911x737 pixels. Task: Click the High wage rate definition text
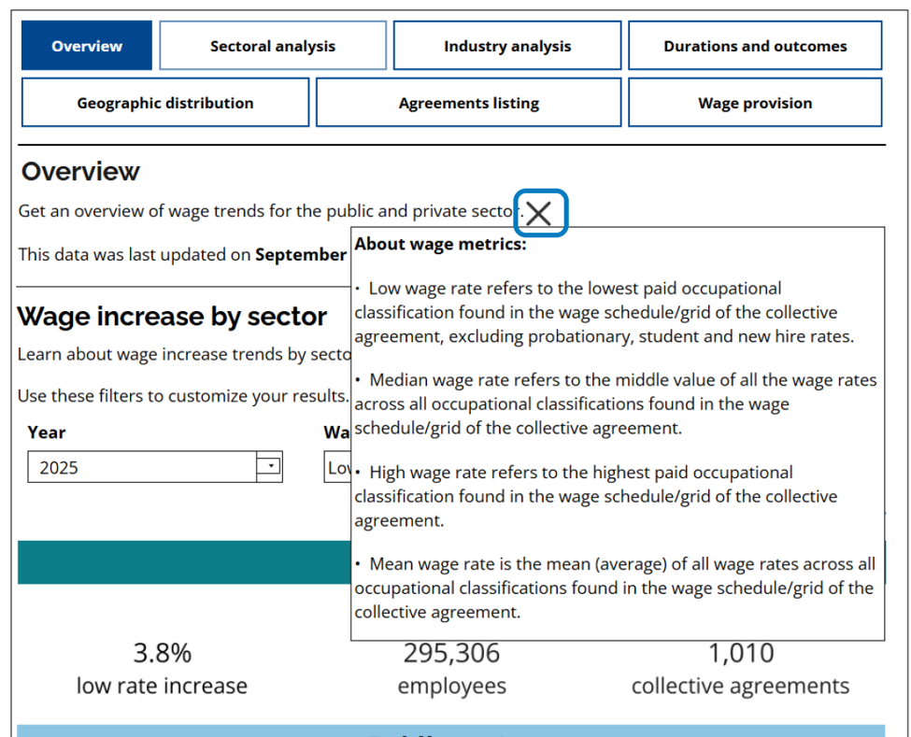pyautogui.click(x=596, y=496)
